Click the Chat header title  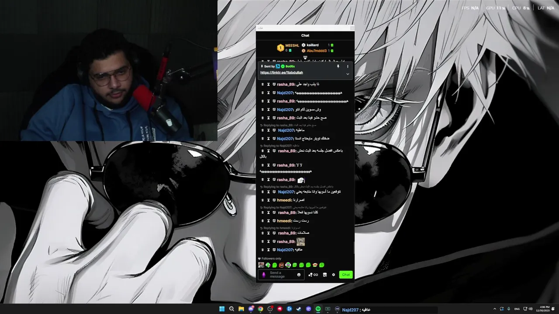[305, 35]
